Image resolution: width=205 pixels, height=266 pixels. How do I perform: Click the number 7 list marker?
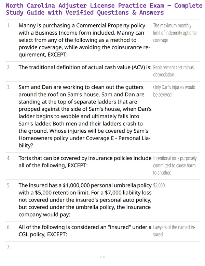9,247
